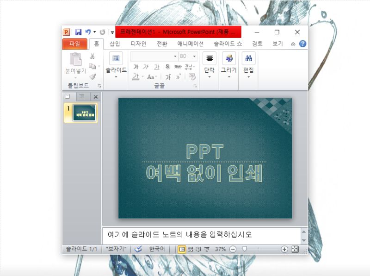Switch to the 홈 tab
The image size is (370, 276).
click(x=97, y=44)
